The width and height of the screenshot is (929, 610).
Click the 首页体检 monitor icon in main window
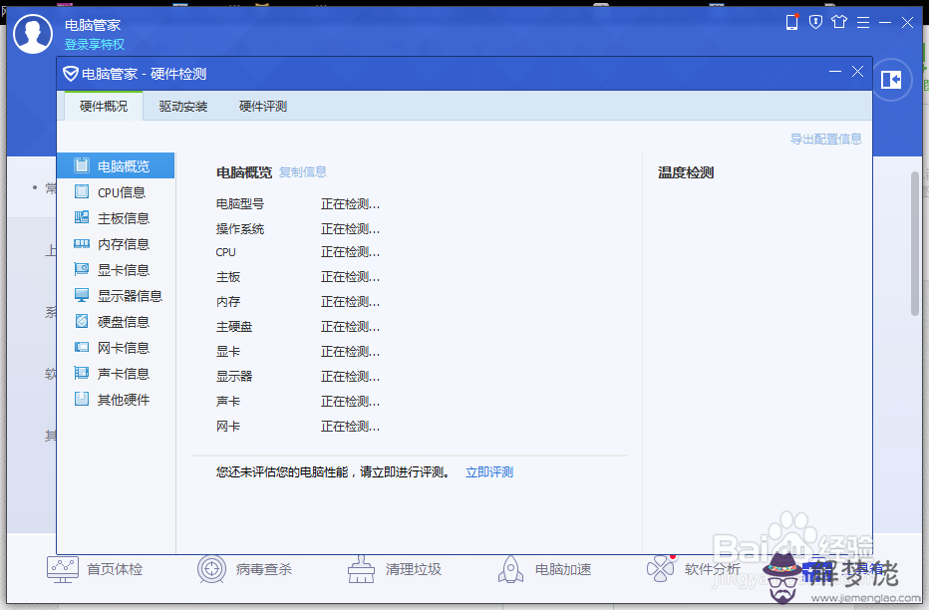coord(62,569)
